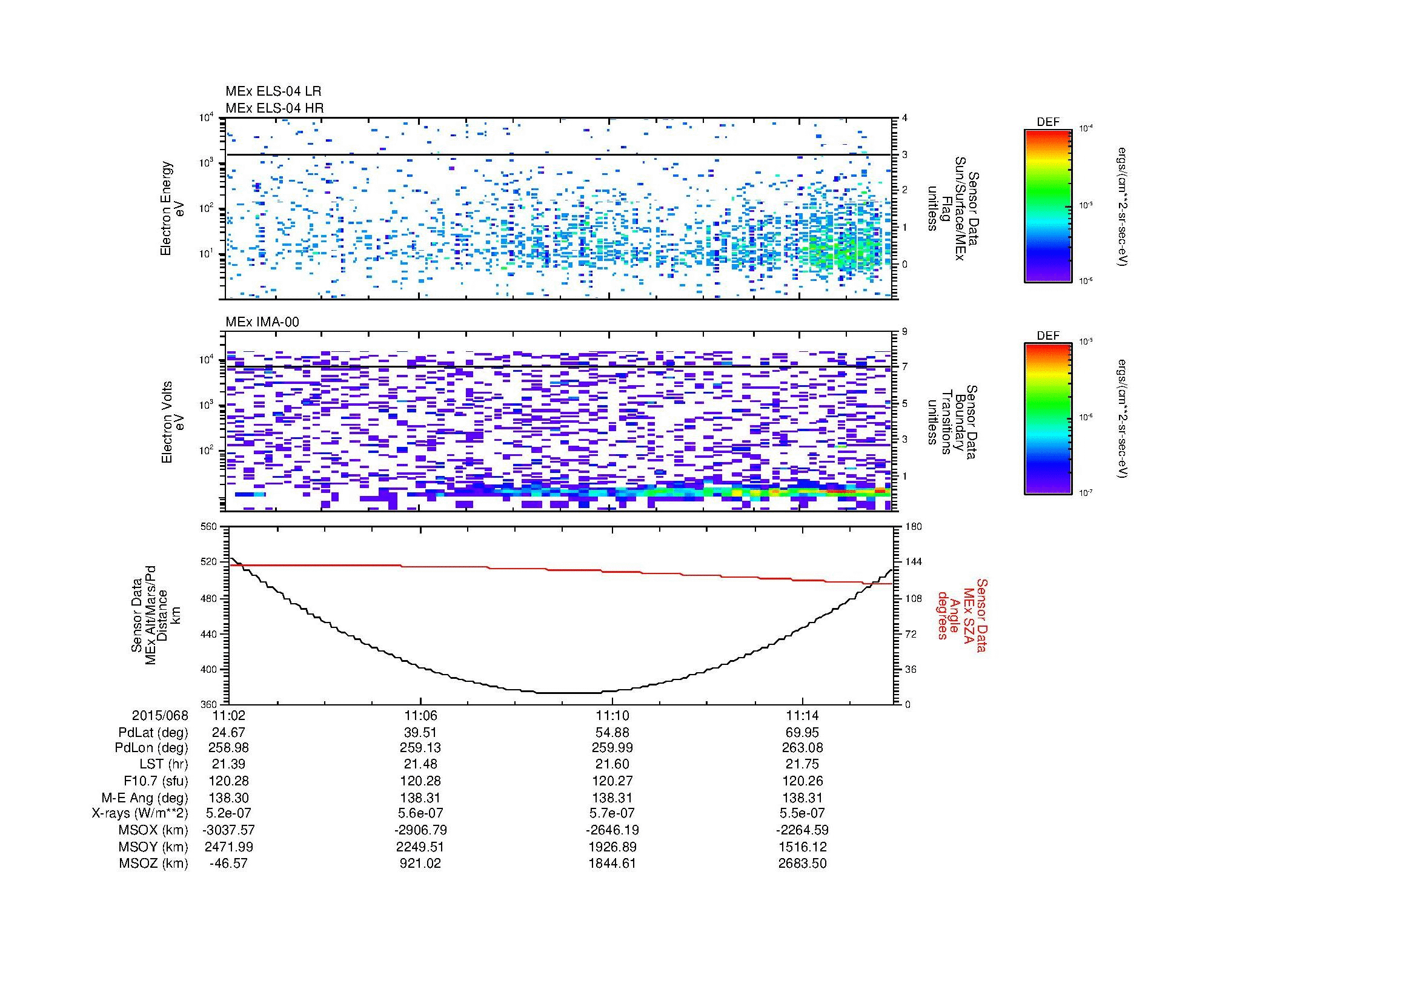Click the PdLat value 54.88
This screenshot has height=1001, width=1417.
coord(612,733)
